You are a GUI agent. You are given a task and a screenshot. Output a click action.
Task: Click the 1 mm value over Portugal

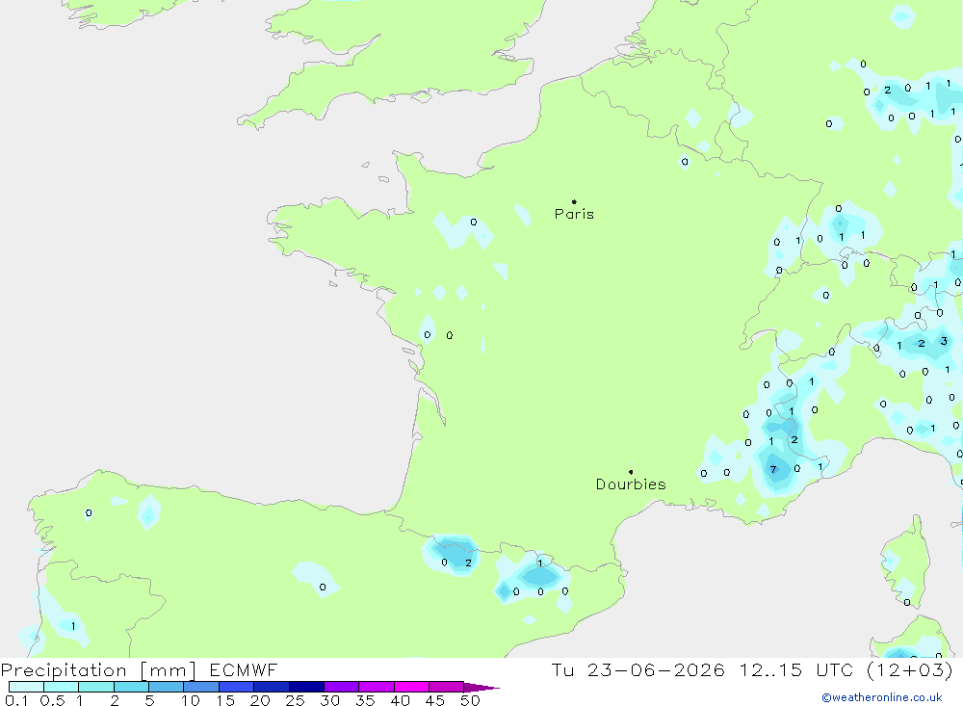(73, 626)
